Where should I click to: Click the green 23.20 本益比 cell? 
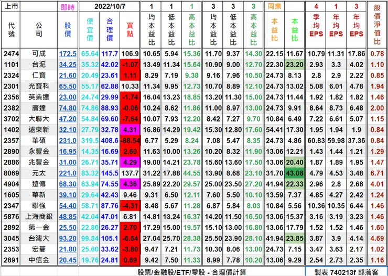point(295,64)
